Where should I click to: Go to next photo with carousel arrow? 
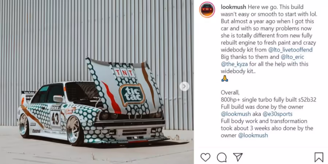coord(184,86)
